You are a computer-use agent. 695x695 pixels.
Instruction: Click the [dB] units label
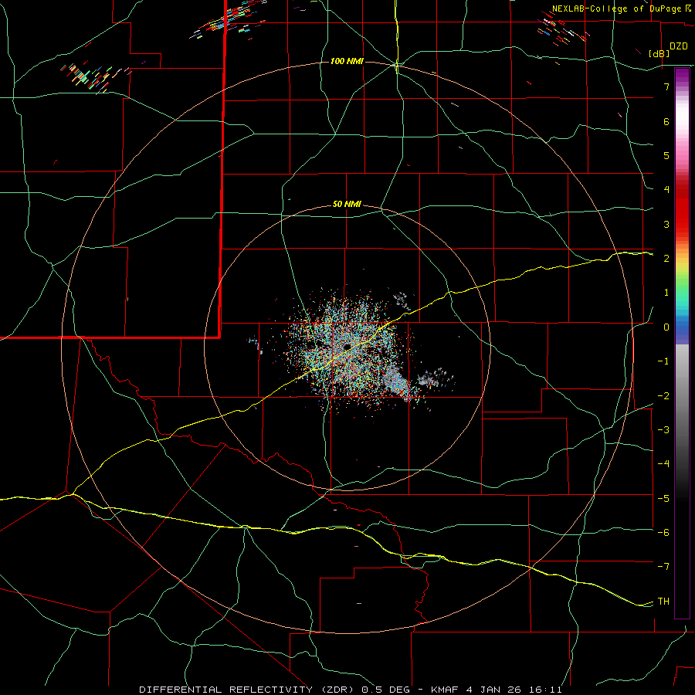pos(659,53)
